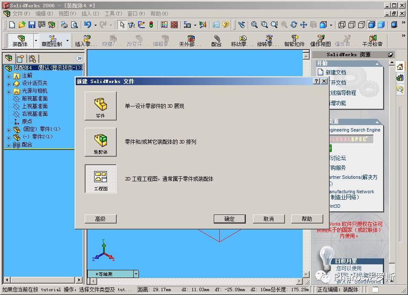
Task: Select the 工程图 (Drawing) template icon
Action: 101,178
